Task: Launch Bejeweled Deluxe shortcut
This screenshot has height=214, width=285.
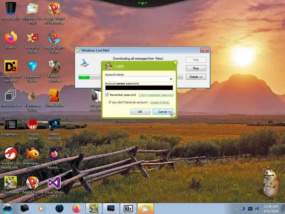Action: point(32,71)
